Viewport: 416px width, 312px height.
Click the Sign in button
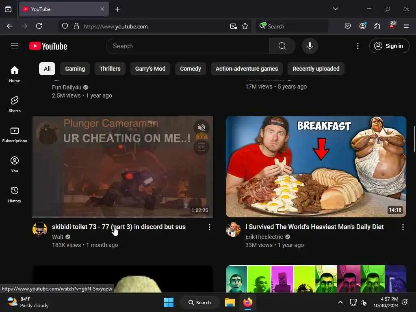389,46
